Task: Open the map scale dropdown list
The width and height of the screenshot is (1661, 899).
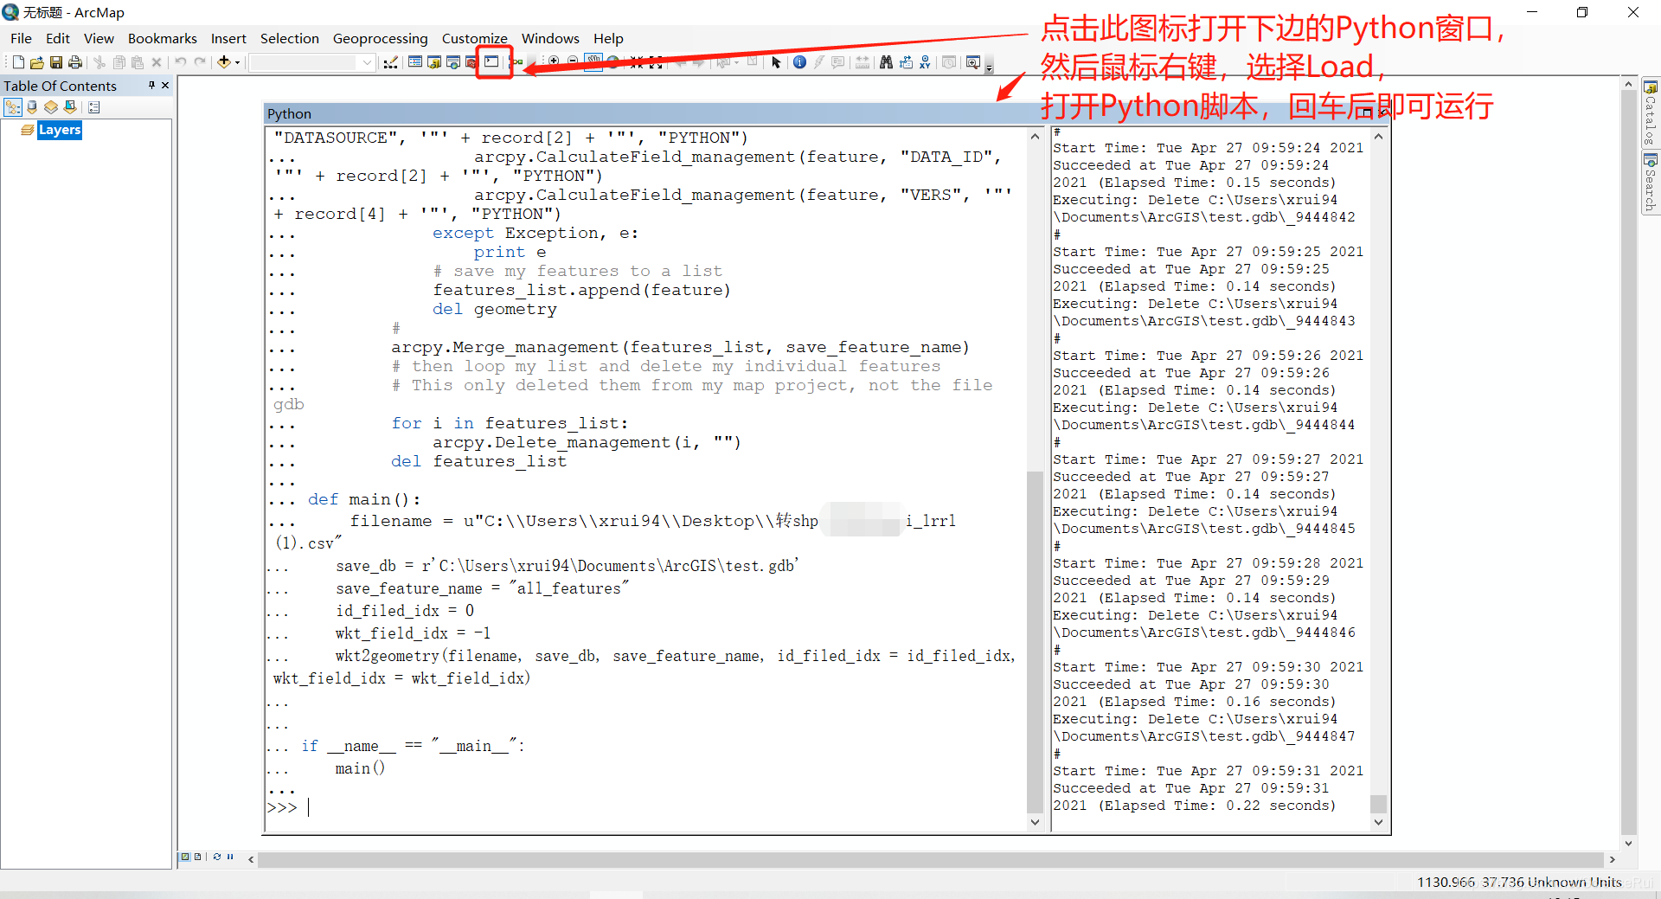Action: 367,62
